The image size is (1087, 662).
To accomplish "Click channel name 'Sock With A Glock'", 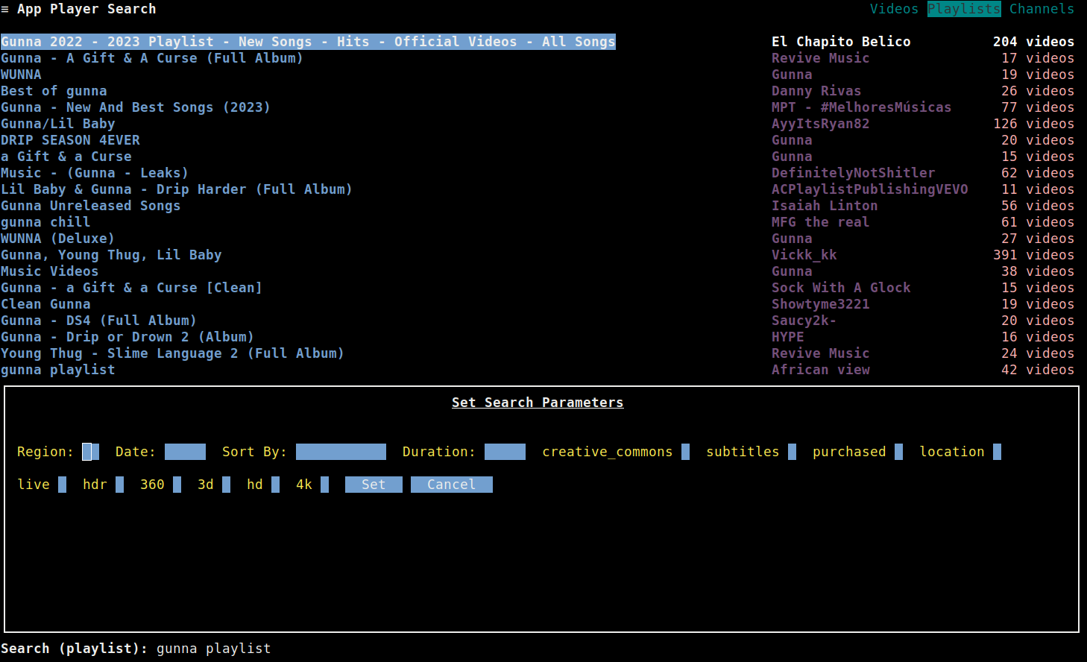I will tap(841, 288).
